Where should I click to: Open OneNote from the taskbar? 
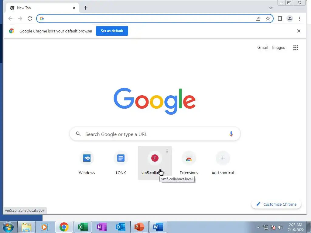(101, 227)
